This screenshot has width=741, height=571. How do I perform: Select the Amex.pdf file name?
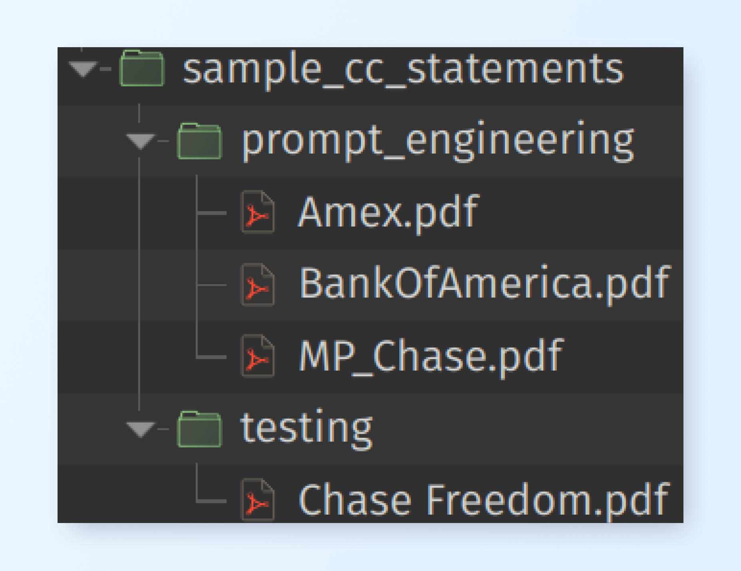pos(388,212)
